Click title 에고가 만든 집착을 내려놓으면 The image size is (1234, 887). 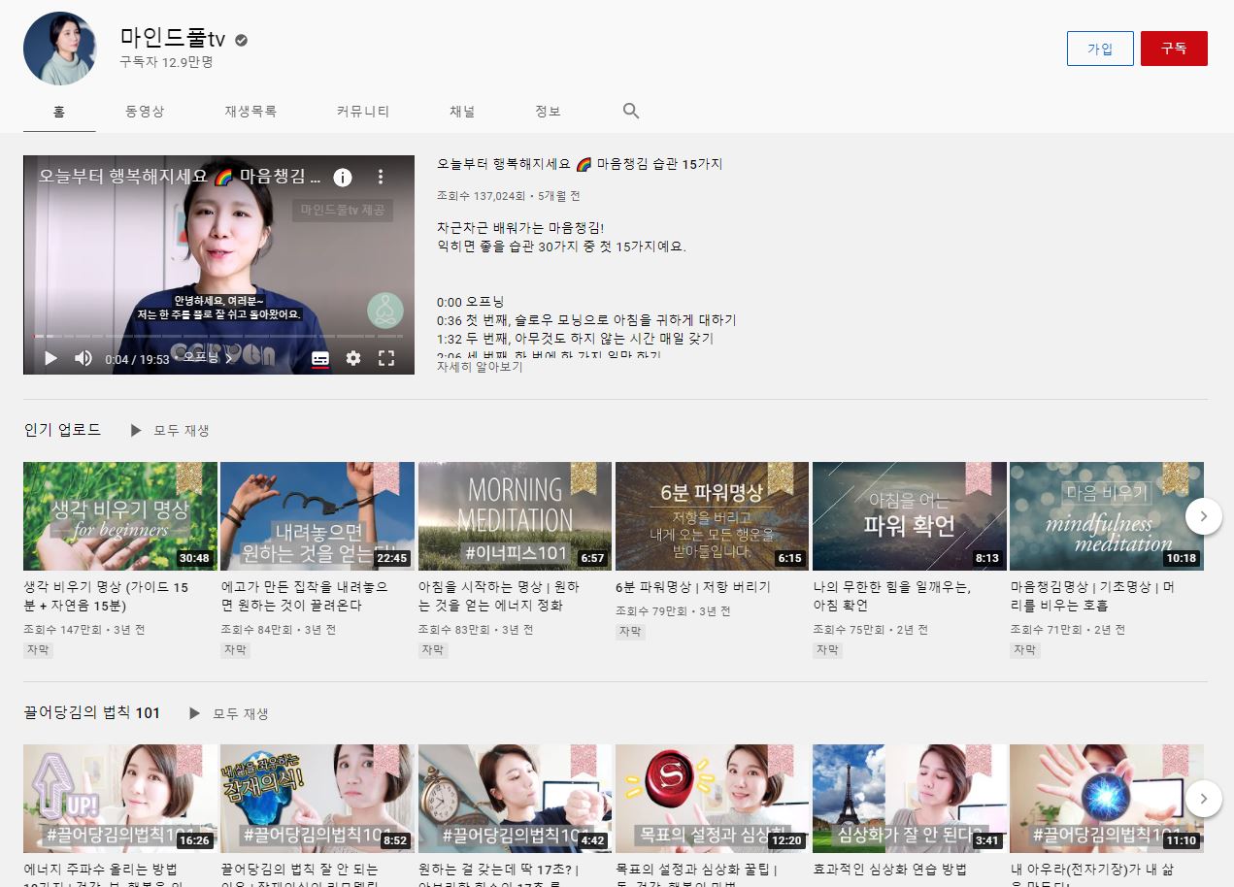pos(304,596)
